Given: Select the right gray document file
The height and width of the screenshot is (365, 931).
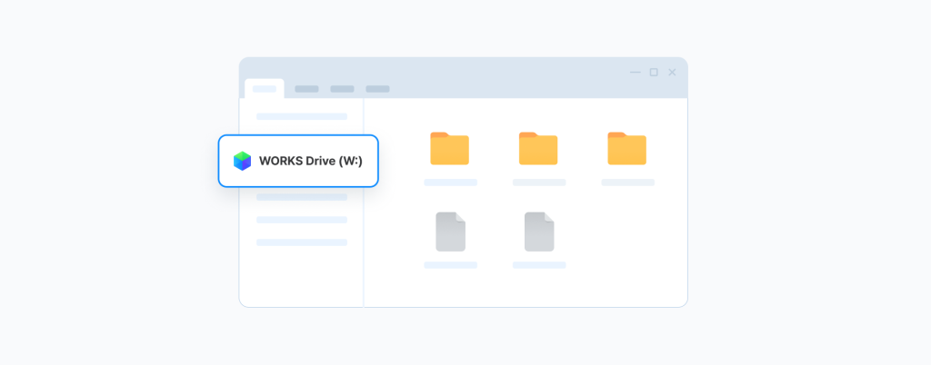Looking at the screenshot, I should pyautogui.click(x=539, y=232).
